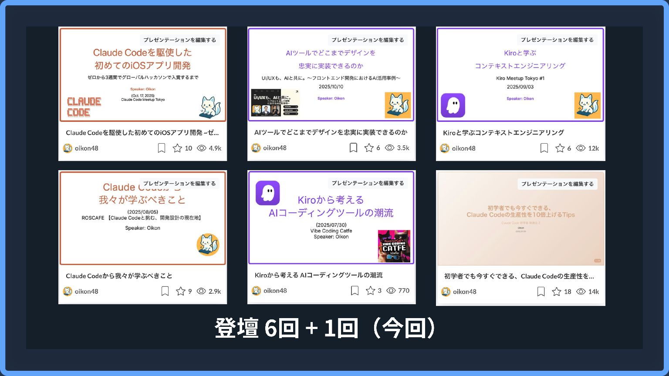Click プレゼンテーションを編集する on the 初学者でも card
669x376 pixels.
point(557,184)
